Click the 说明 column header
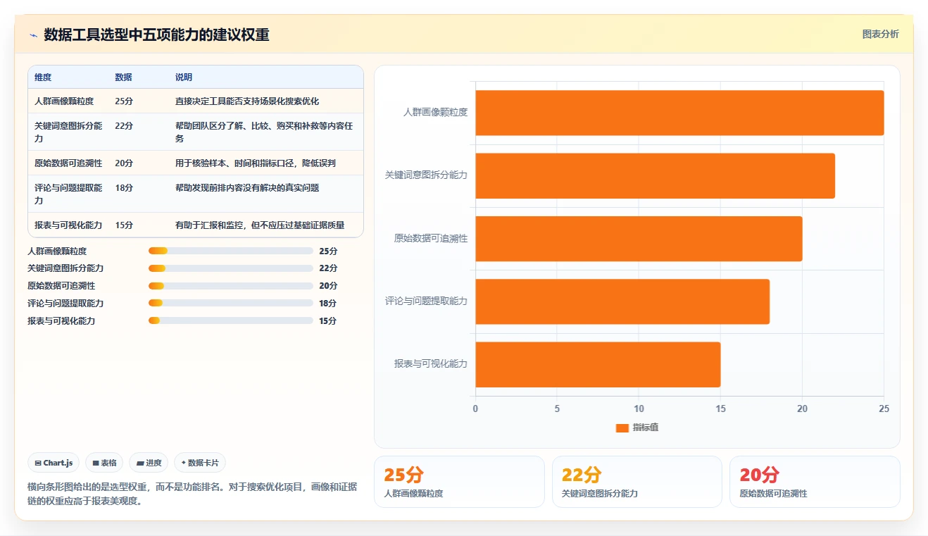The image size is (928, 536). 184,77
